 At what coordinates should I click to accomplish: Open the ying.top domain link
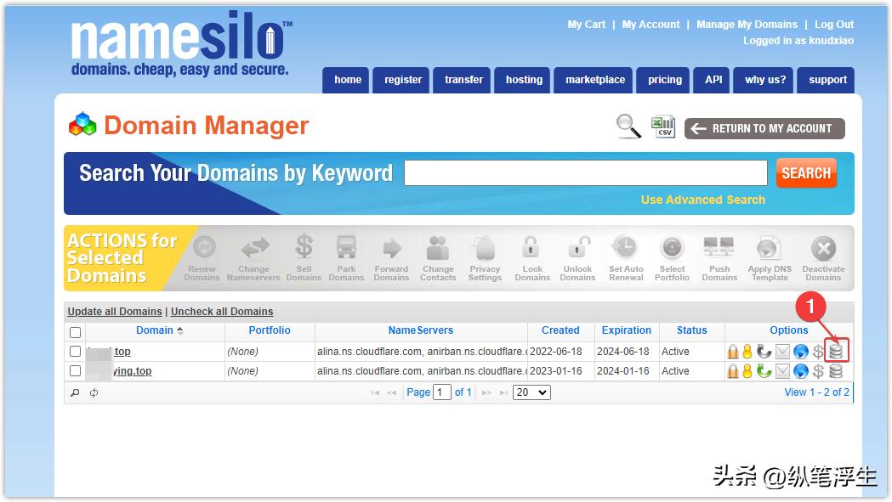point(132,371)
